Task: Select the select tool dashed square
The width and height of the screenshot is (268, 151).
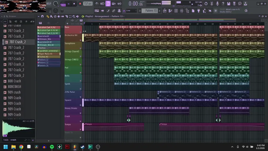Action: pos(70,16)
